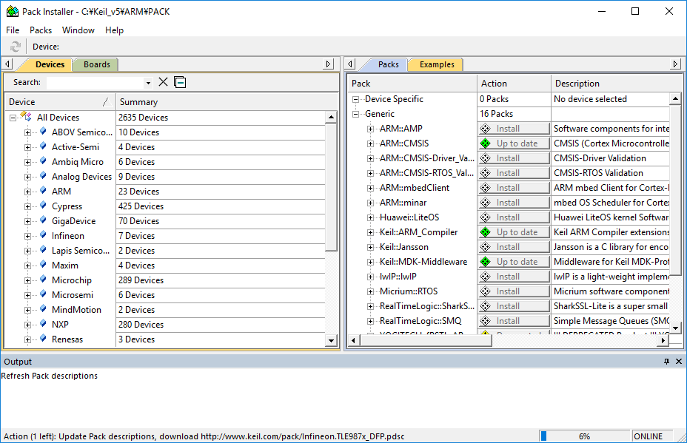Click the packs list scroll up arrow

(675, 99)
